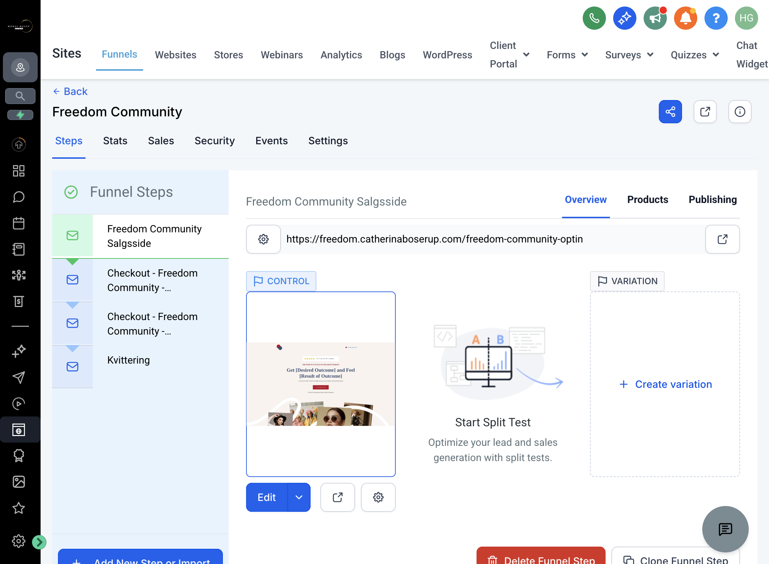Open the Events tab
This screenshot has width=769, height=564.
(271, 141)
